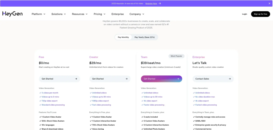Click 'Unlimited Photo Avatars' feature
Viewport: 273px width, 130px height.
click(154, 129)
